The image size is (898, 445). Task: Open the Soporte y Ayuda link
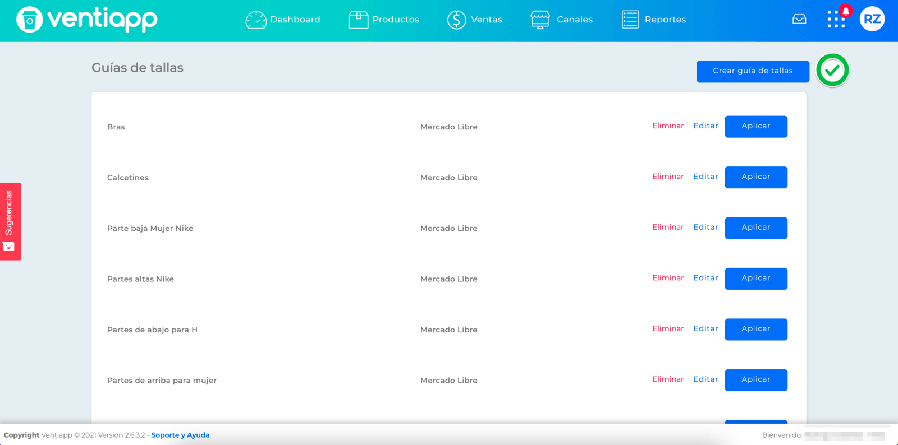point(180,435)
